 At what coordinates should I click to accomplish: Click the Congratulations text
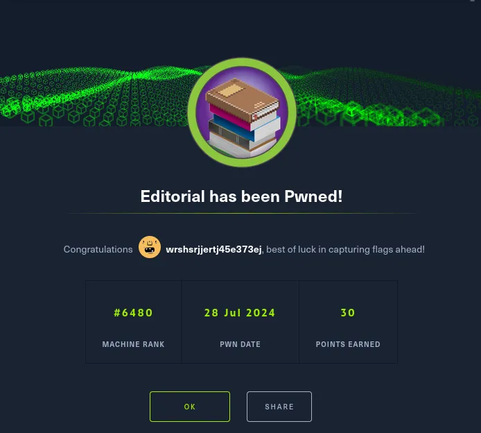pyautogui.click(x=98, y=249)
